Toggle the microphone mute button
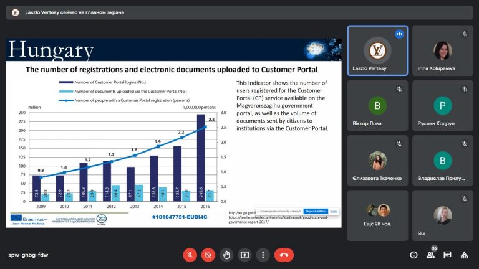This screenshot has height=269, width=479. pyautogui.click(x=190, y=255)
